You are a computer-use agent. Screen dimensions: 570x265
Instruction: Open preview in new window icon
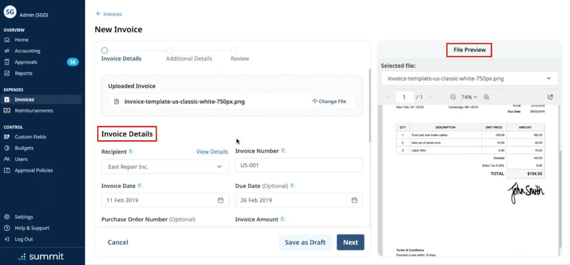coord(550,97)
